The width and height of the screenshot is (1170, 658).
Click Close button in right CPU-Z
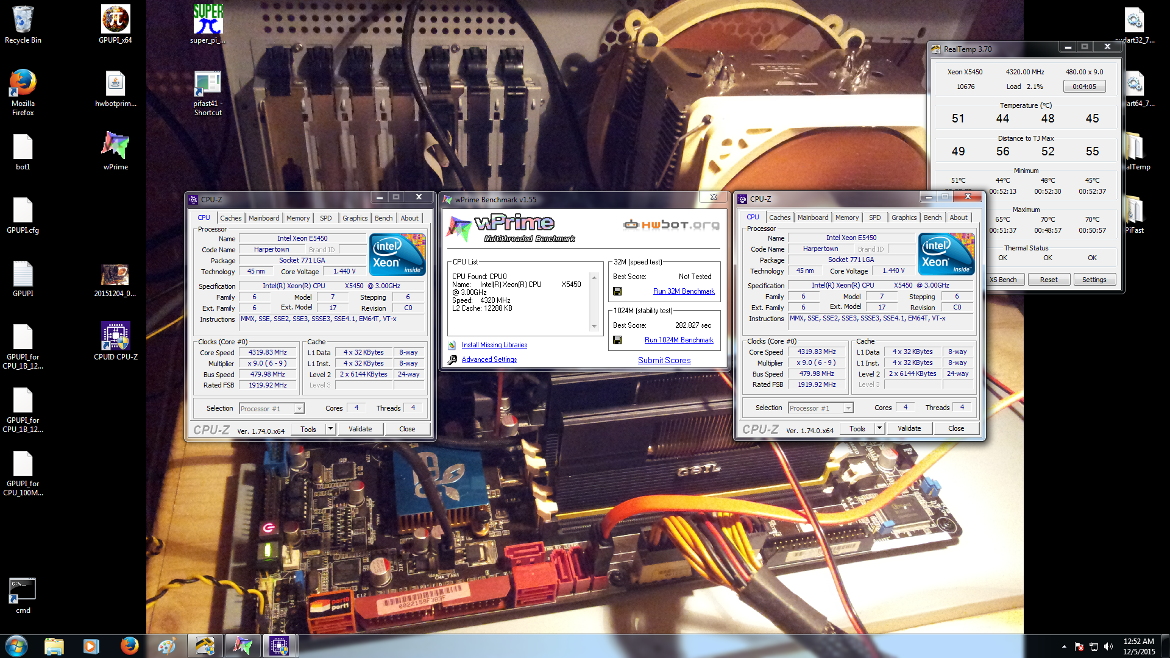coord(956,428)
